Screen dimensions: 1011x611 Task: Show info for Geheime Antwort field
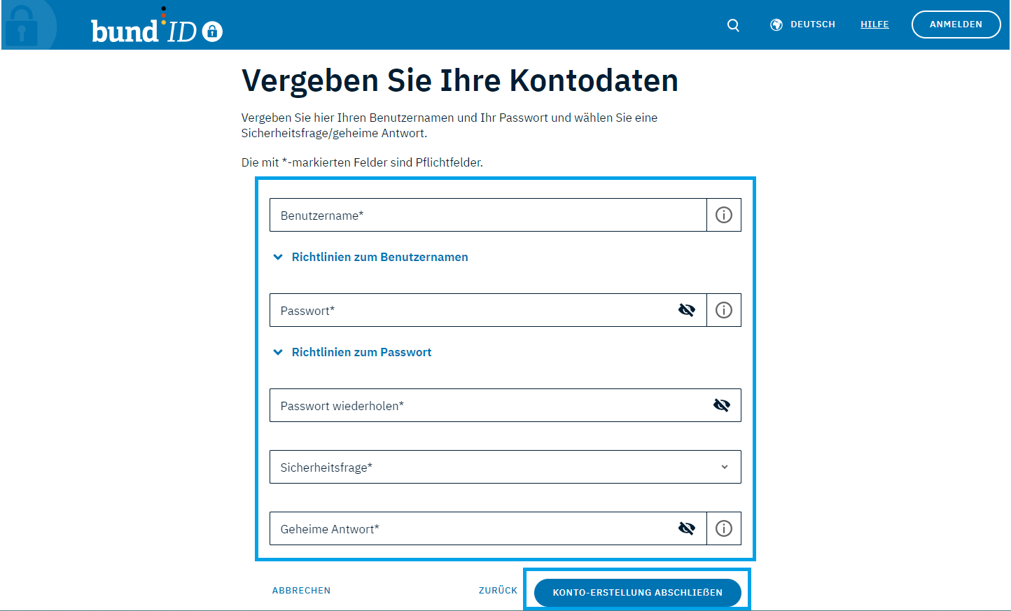(724, 528)
